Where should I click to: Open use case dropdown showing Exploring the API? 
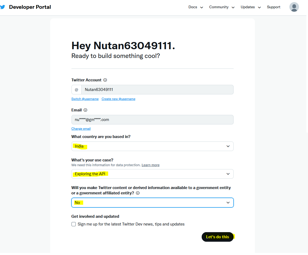point(153,174)
